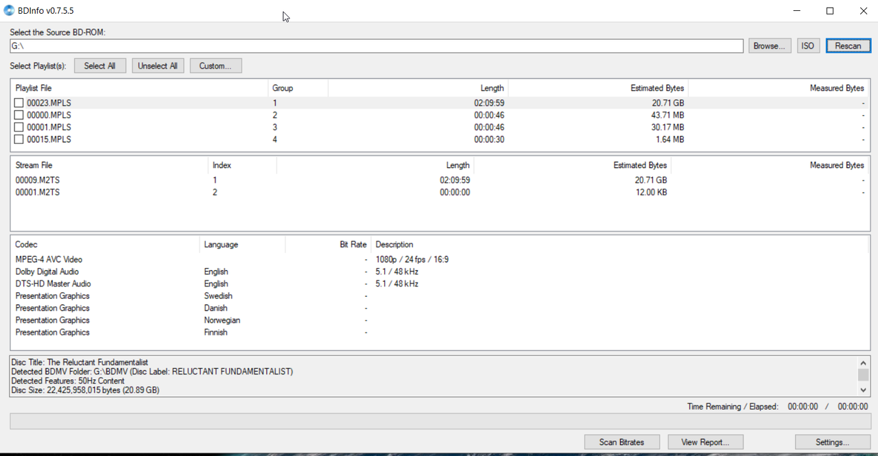Click the 1080p / 24 fps / 16:9 description

pos(412,260)
